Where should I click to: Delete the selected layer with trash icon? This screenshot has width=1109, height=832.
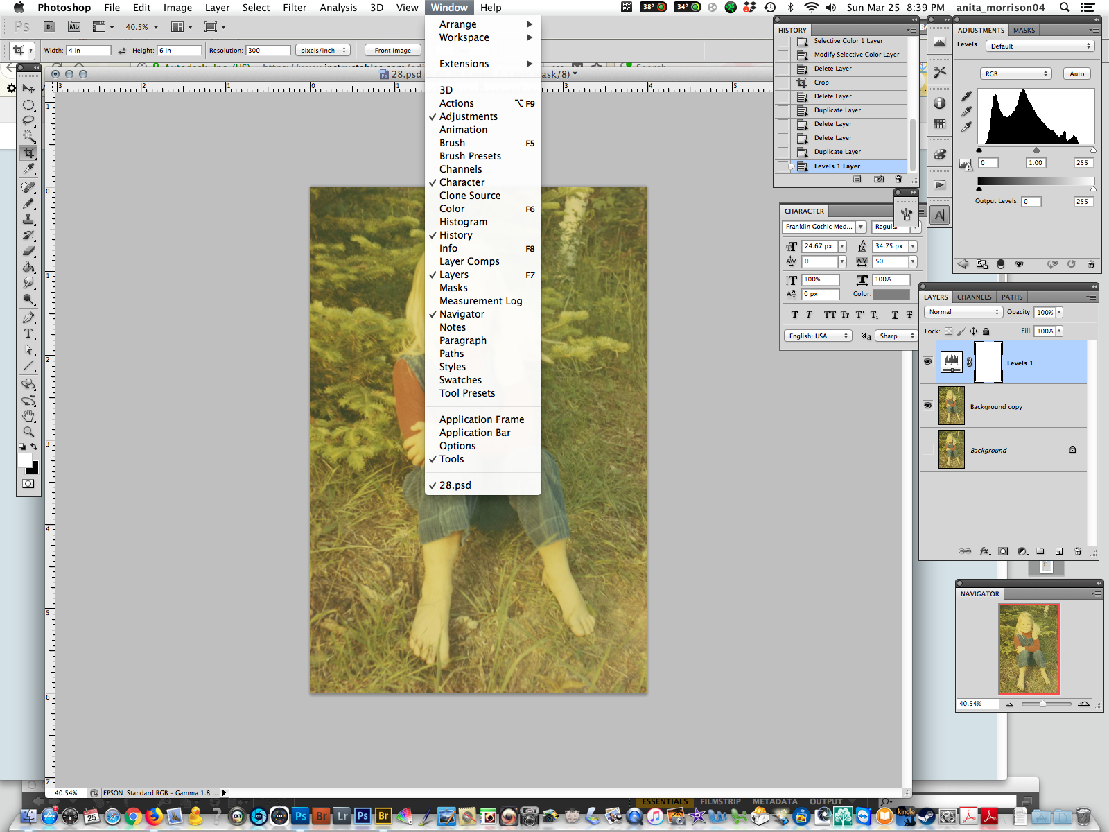1078,551
